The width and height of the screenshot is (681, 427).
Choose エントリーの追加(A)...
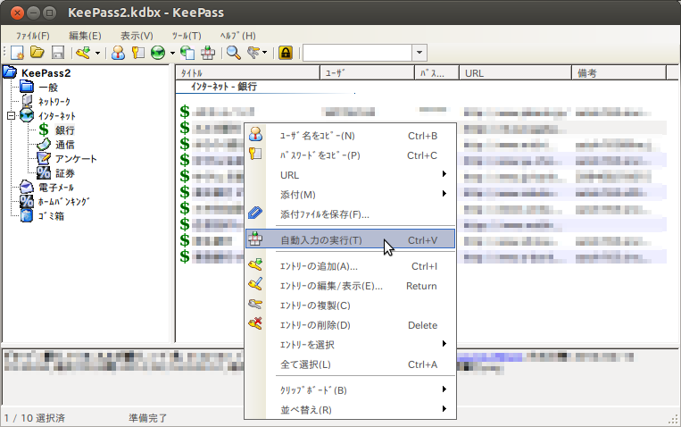[x=350, y=266]
